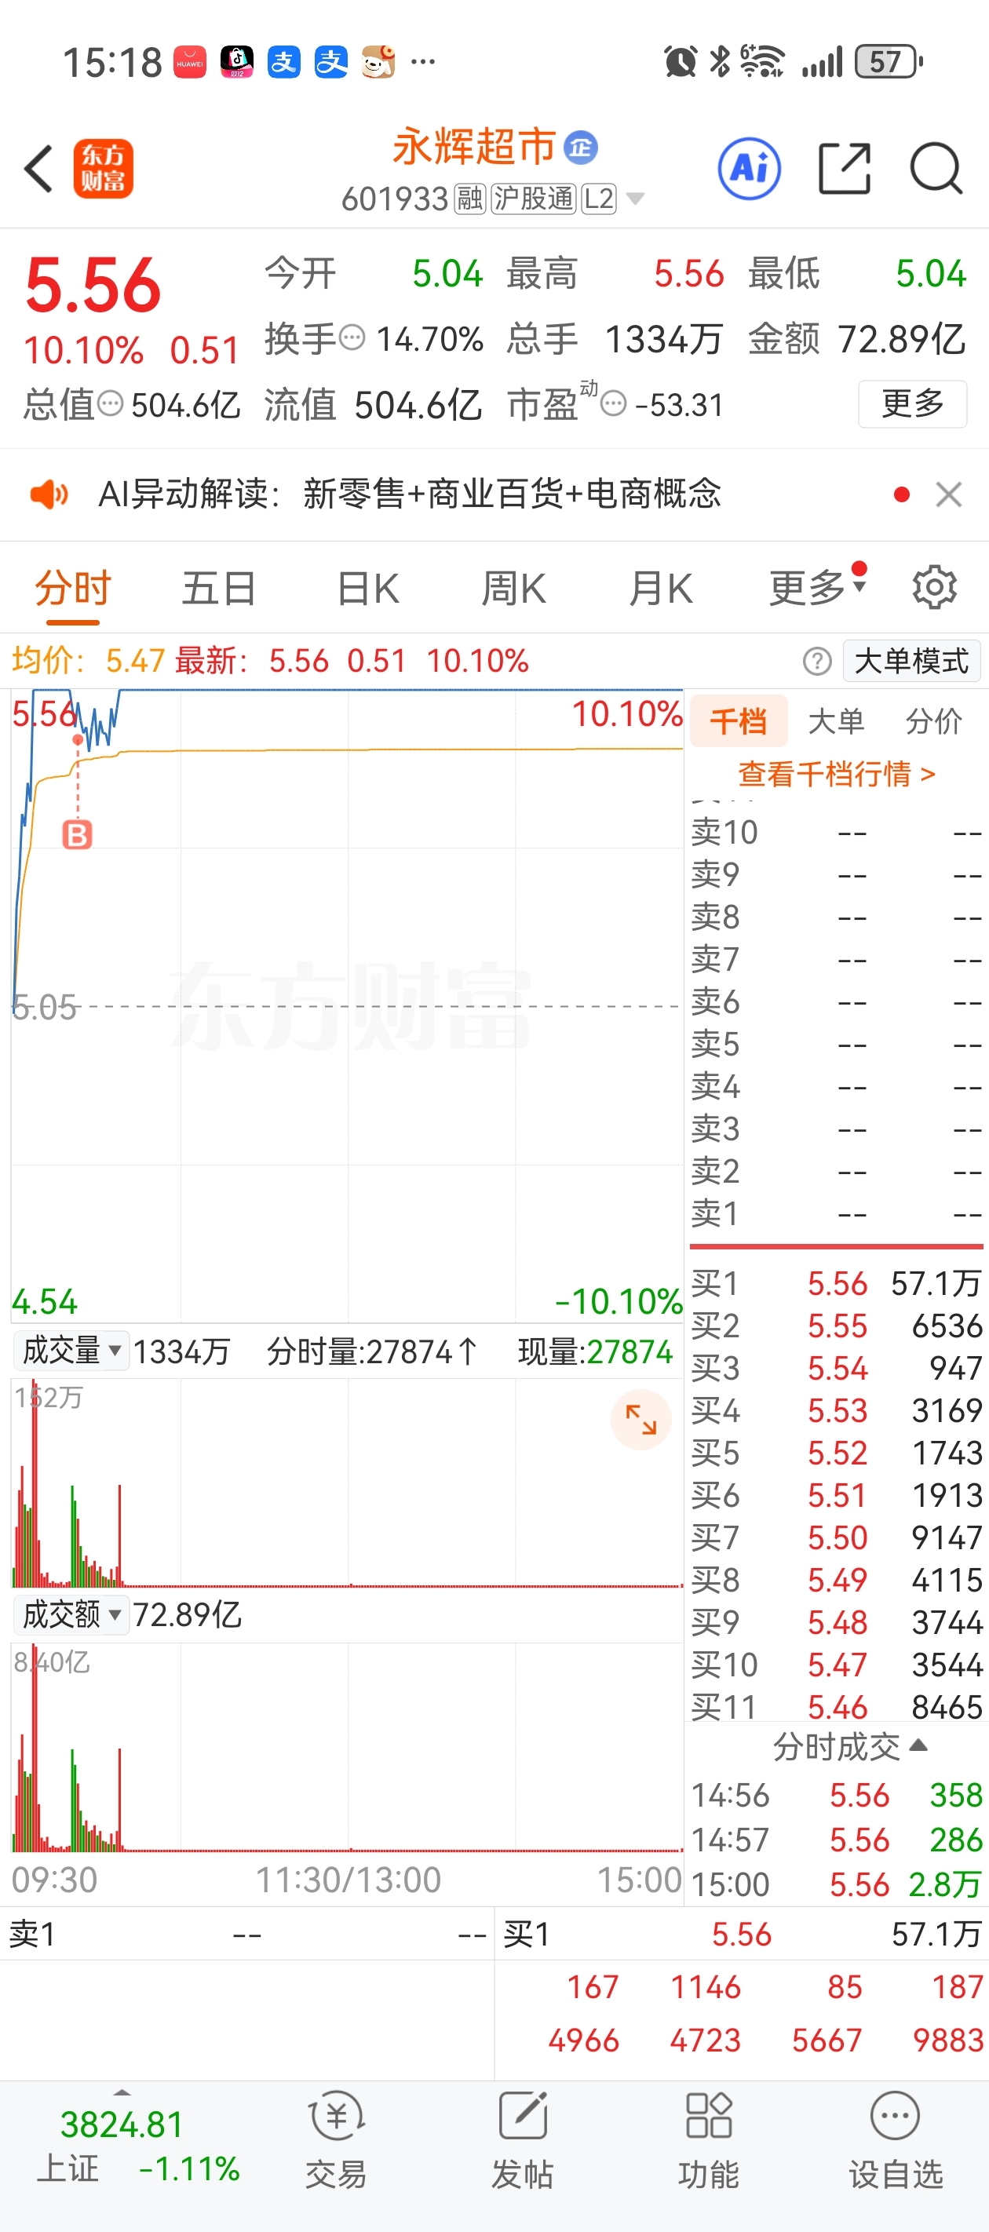Tap 买11 row at 5.46
The height and width of the screenshot is (2232, 989).
[x=836, y=1706]
